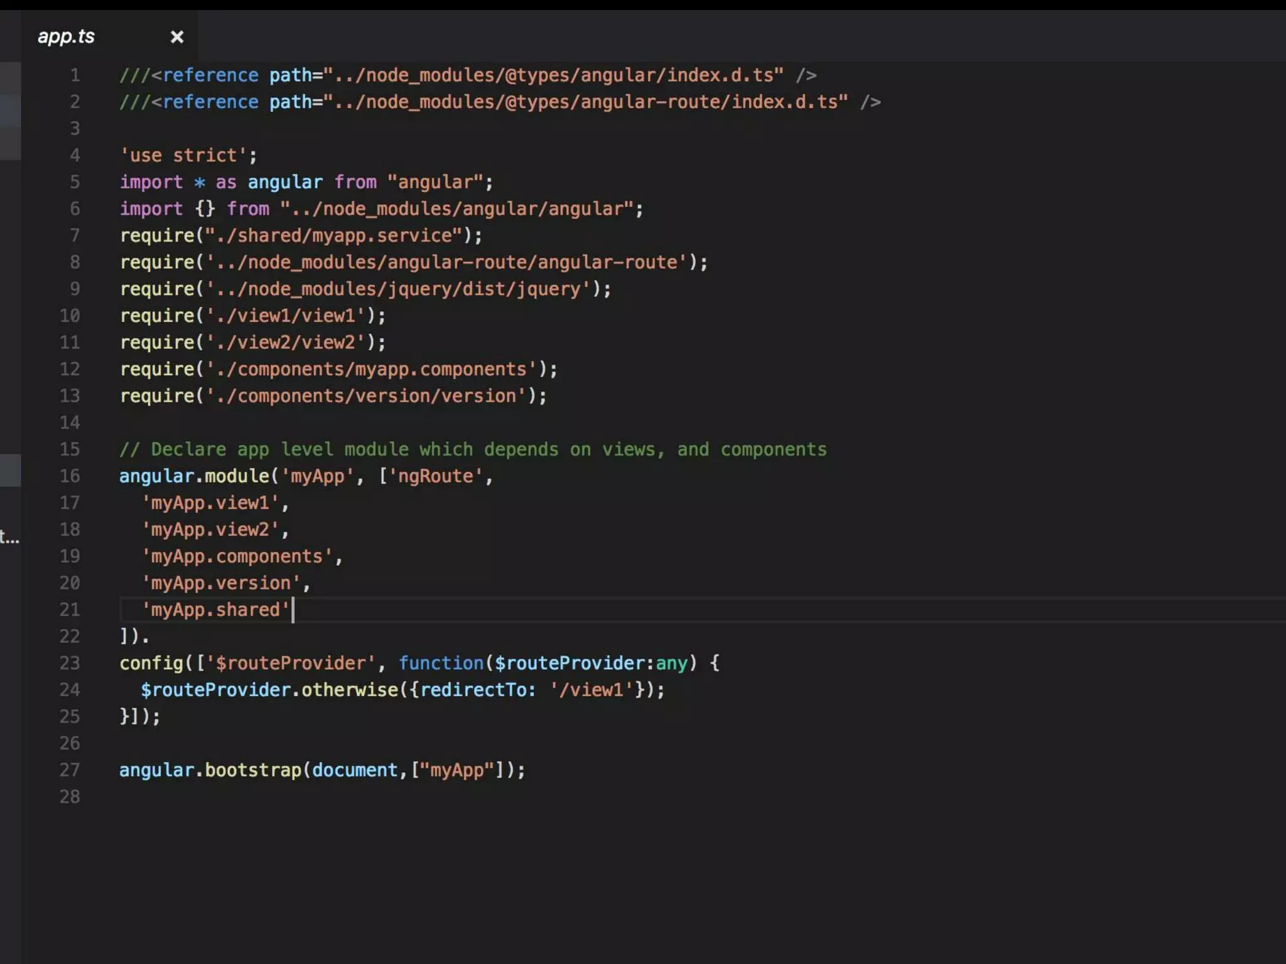Screen dimensions: 1286x964
Task: Click the require jquery line
Action: pyautogui.click(x=364, y=289)
